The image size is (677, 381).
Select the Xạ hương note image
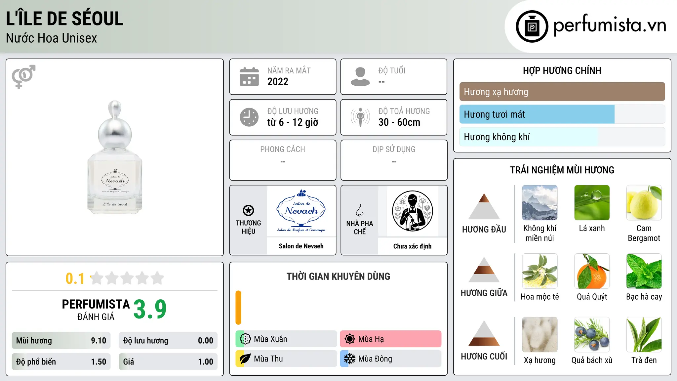[540, 335]
